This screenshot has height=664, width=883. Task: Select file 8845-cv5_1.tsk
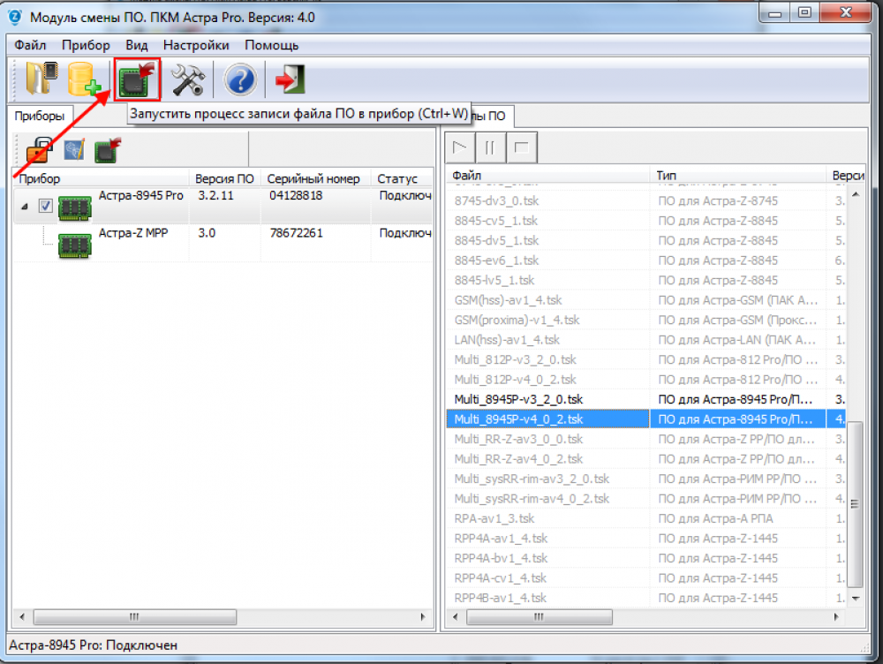(x=496, y=221)
